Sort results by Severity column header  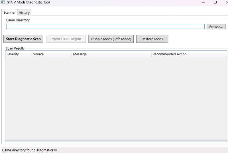pyautogui.click(x=13, y=54)
